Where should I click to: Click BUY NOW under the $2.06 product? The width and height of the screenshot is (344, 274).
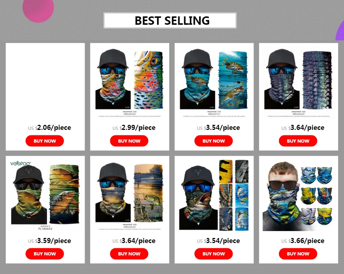click(x=45, y=141)
